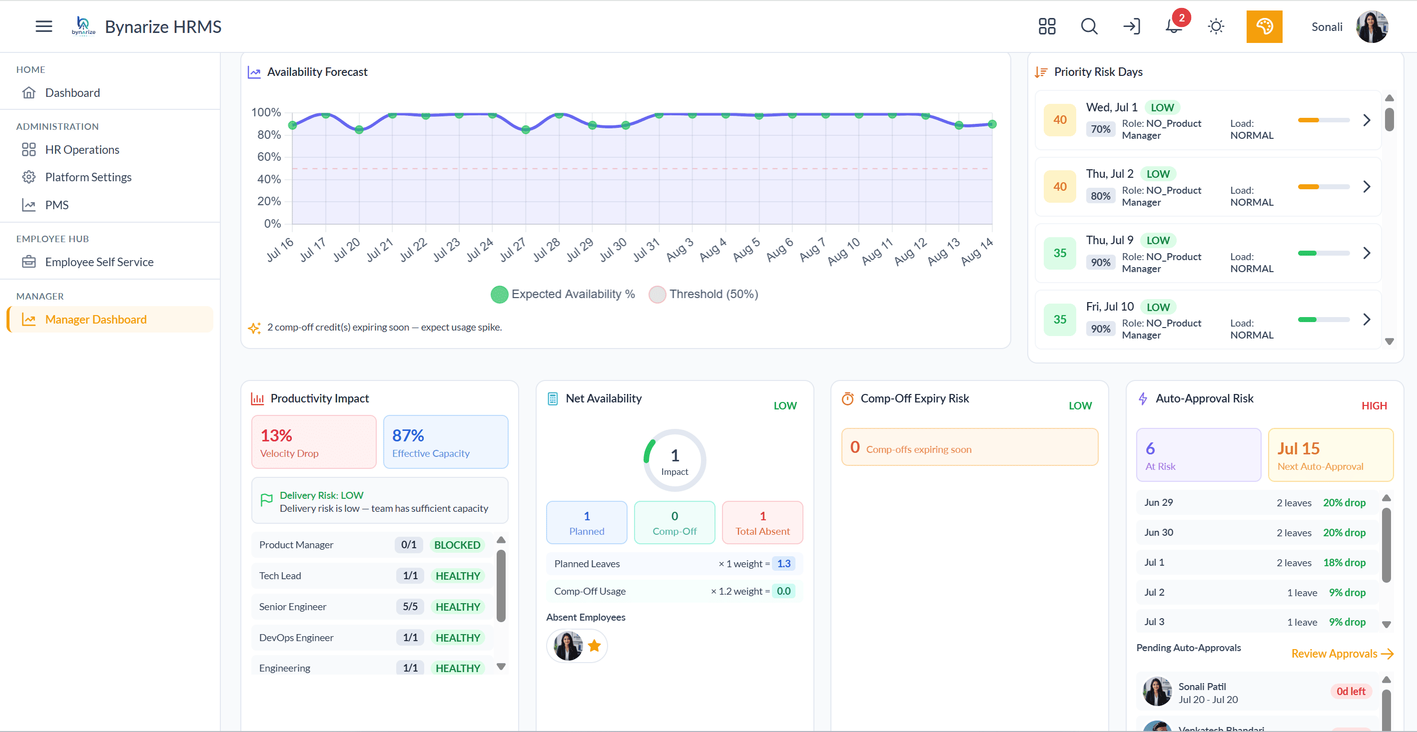Open Sonali Patil pending approval entry

coord(1257,693)
